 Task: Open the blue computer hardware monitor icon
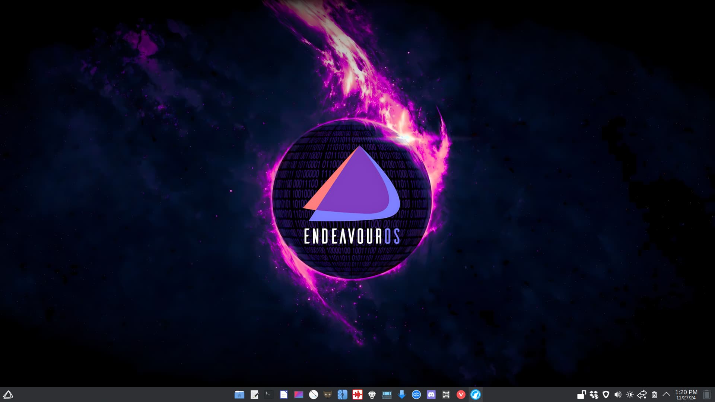pos(387,395)
